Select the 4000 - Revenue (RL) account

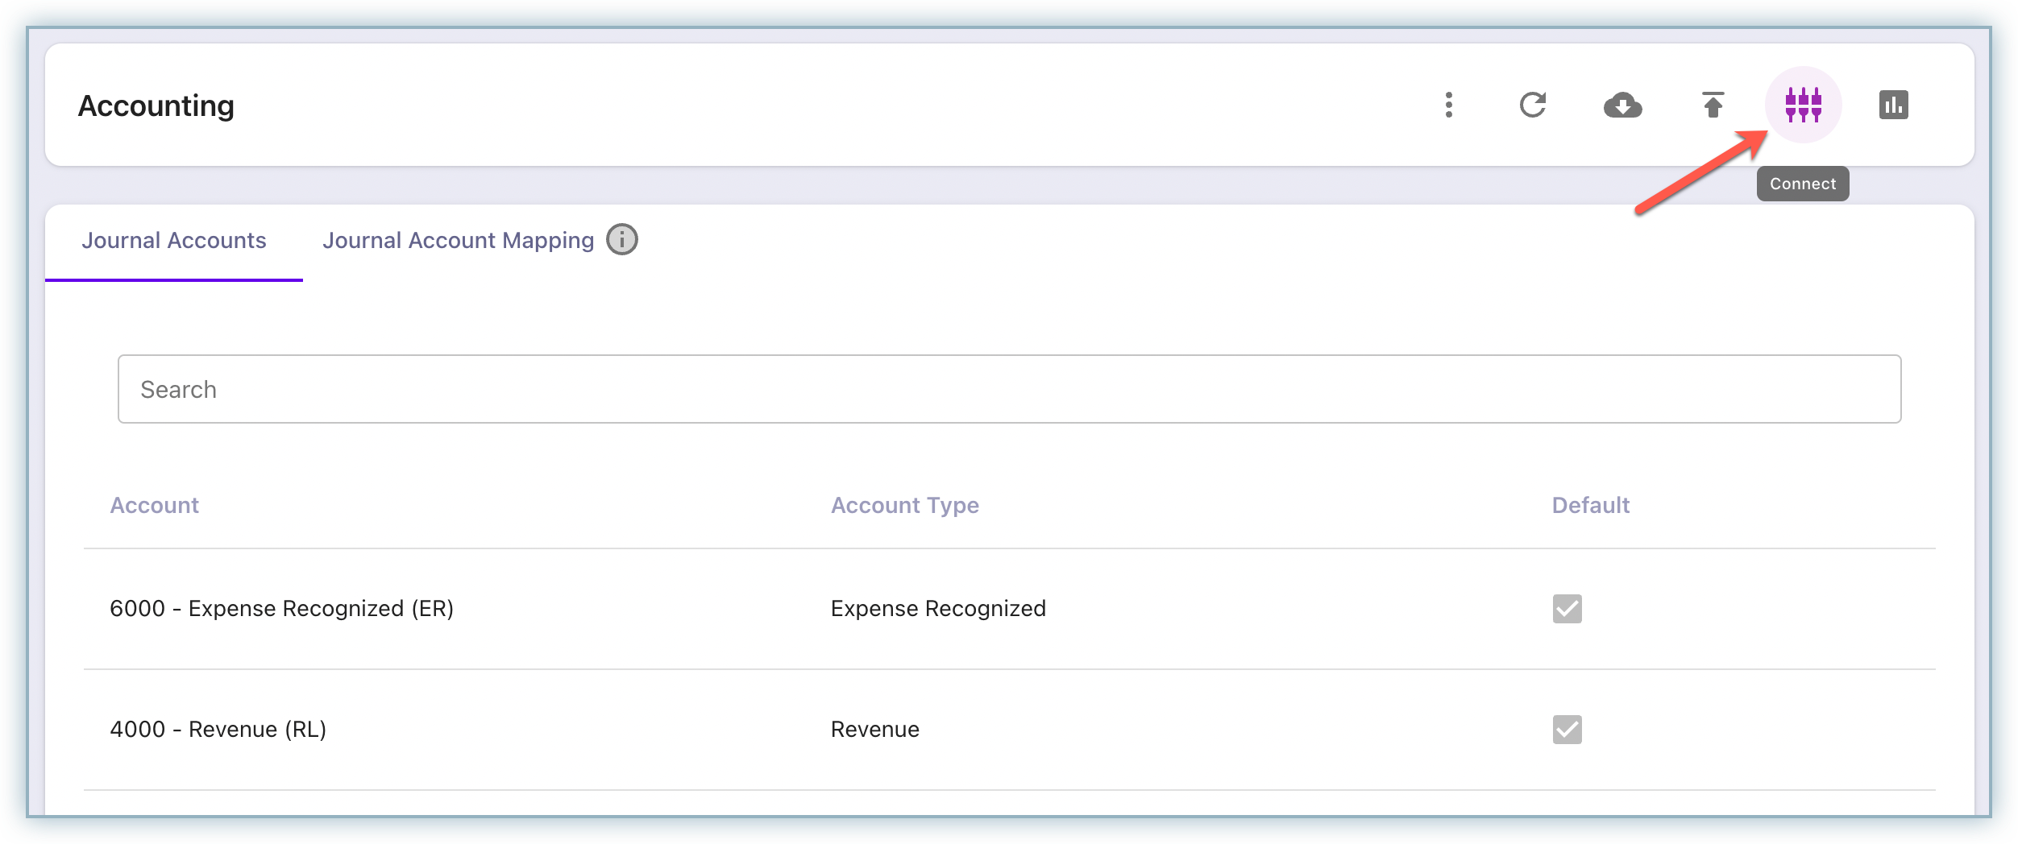[x=218, y=730]
